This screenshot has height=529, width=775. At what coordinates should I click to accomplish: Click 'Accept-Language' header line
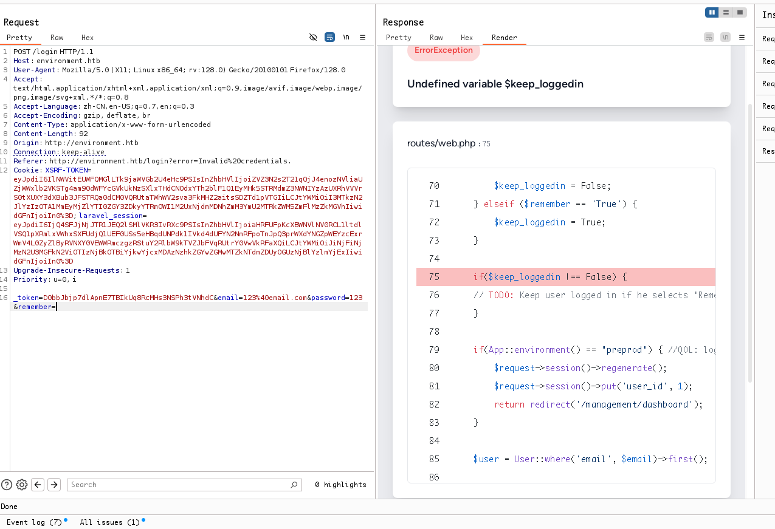pyautogui.click(x=104, y=106)
